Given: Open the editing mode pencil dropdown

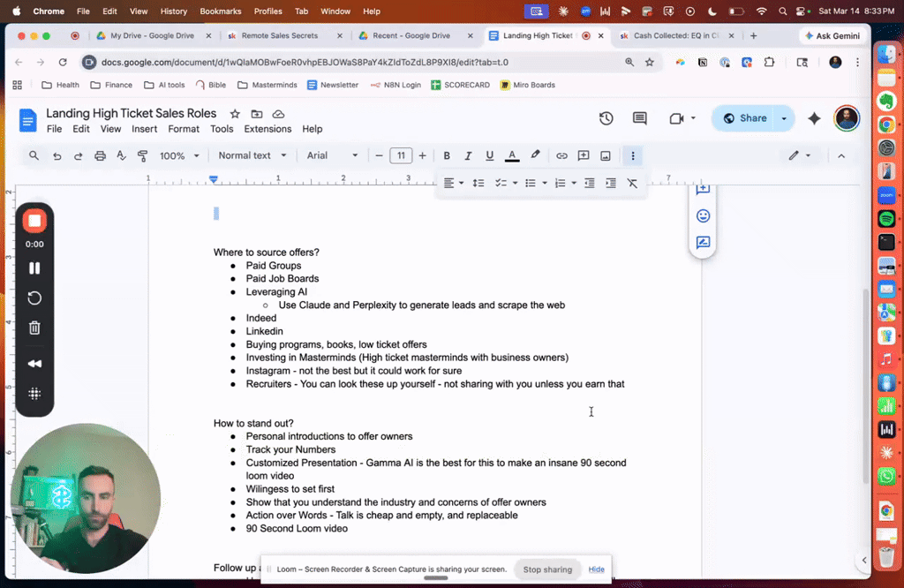Looking at the screenshot, I should 800,155.
